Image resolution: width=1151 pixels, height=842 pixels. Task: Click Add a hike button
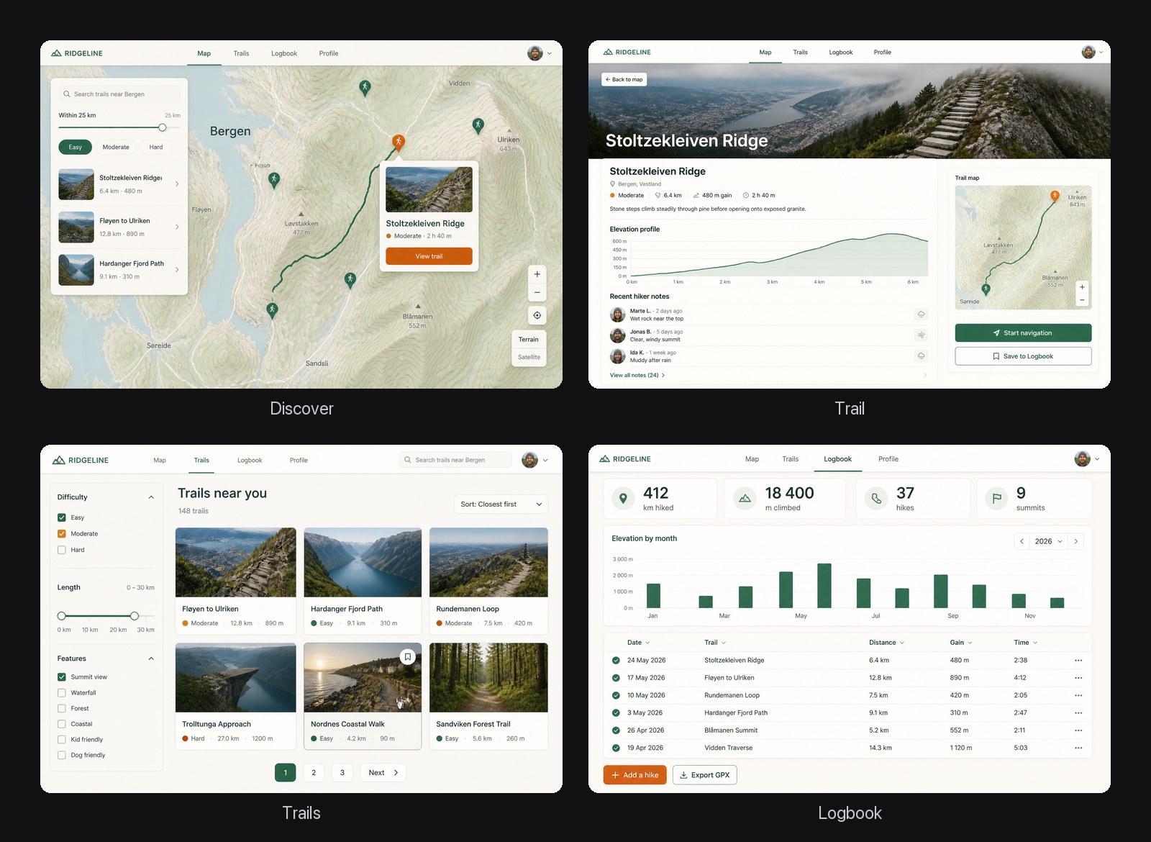point(635,775)
